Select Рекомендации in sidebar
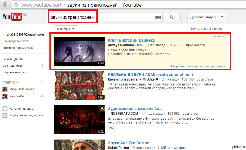The image size is (246, 150). pyautogui.click(x=12, y=59)
